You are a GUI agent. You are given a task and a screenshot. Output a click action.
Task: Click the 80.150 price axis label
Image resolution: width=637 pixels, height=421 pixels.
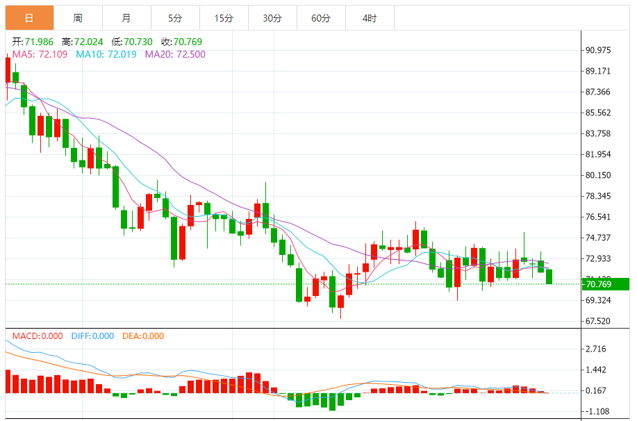(x=598, y=175)
